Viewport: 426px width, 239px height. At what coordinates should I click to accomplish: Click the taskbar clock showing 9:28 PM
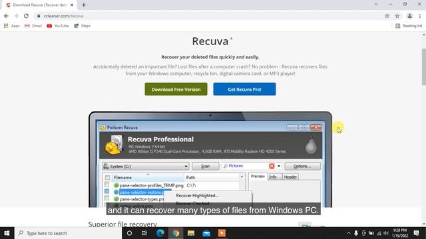click(400, 233)
